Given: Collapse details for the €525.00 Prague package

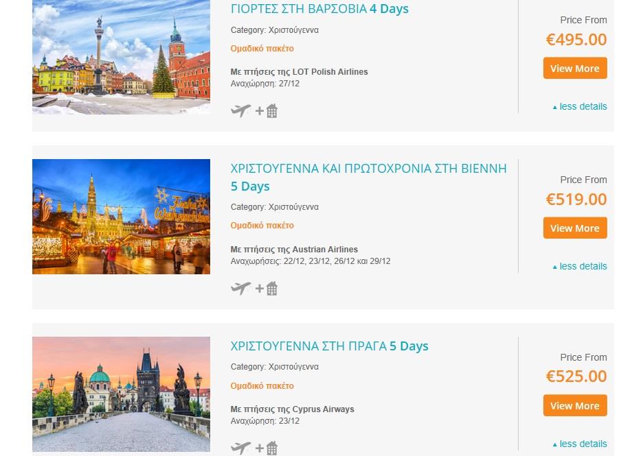Looking at the screenshot, I should coord(580,444).
